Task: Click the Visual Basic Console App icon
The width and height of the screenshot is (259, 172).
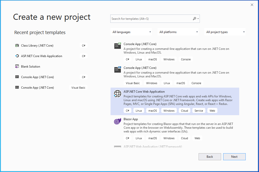Action: tap(118, 69)
